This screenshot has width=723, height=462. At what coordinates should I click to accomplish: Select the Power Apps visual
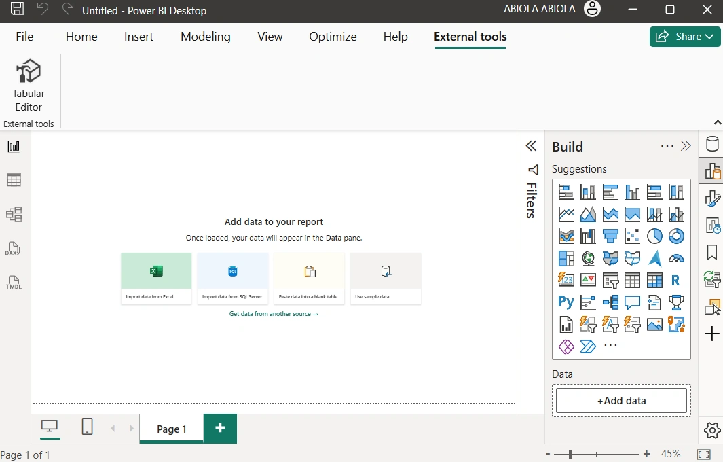566,346
